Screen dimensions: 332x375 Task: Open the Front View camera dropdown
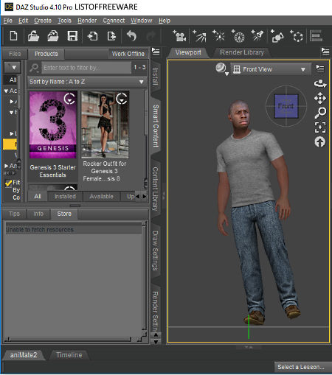(270, 69)
